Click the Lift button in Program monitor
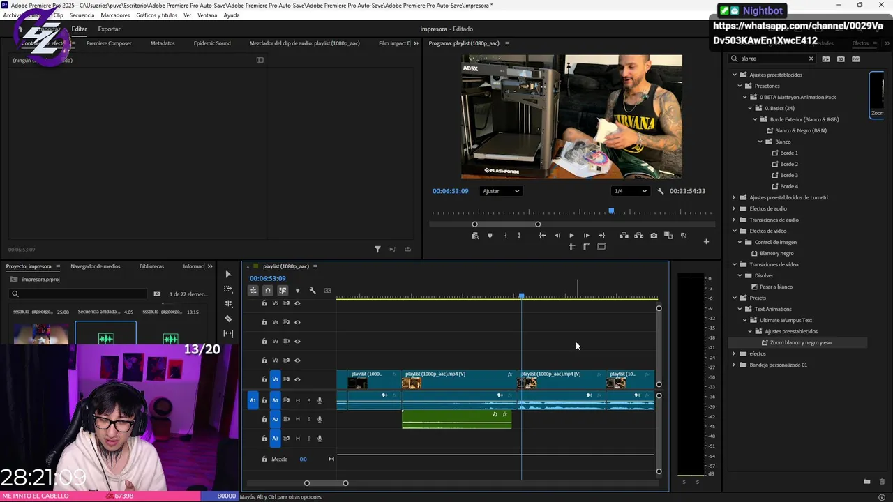Image resolution: width=893 pixels, height=502 pixels. pyautogui.click(x=624, y=236)
